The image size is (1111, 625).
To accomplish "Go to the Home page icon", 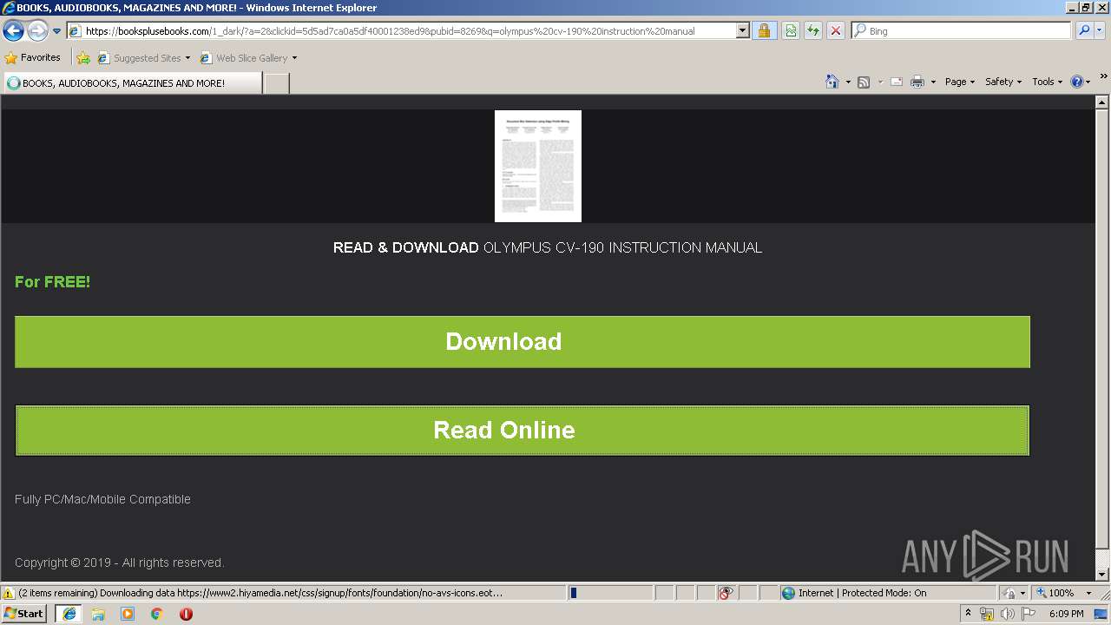I will 832,82.
